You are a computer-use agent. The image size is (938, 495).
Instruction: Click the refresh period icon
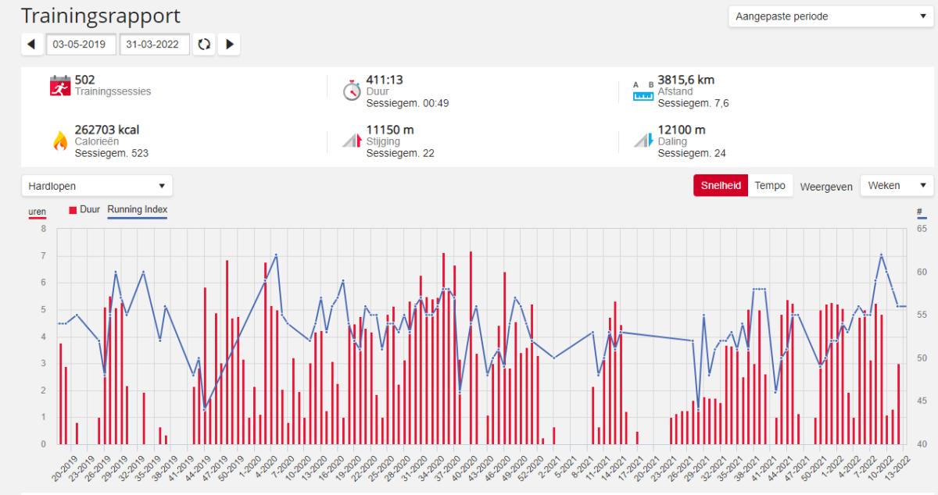tap(204, 45)
